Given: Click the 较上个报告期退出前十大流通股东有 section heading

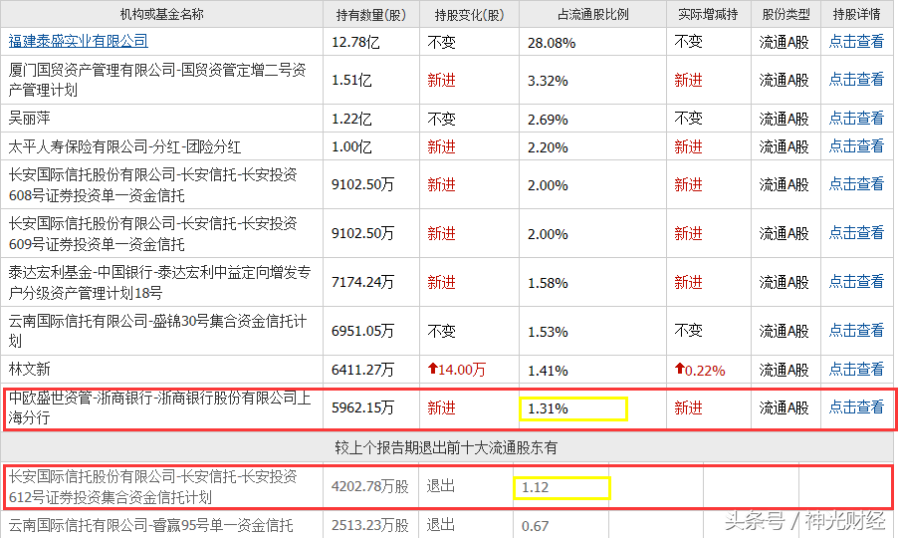Looking at the screenshot, I should click(x=446, y=447).
